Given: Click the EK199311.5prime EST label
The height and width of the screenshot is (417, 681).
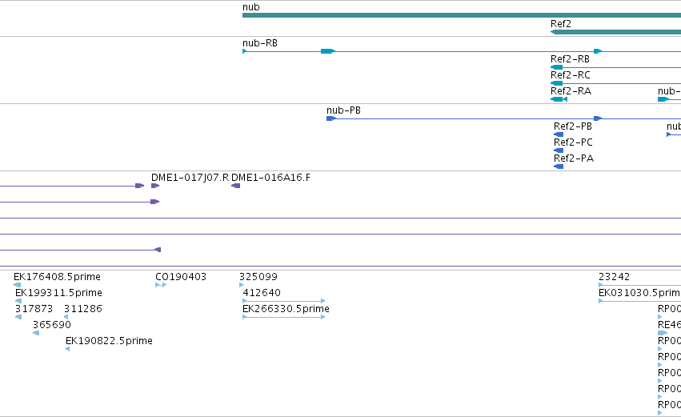Looking at the screenshot, I should [58, 293].
